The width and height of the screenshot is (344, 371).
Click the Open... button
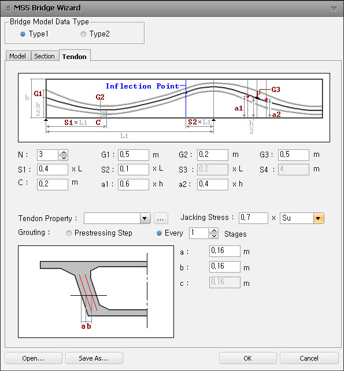(x=34, y=358)
